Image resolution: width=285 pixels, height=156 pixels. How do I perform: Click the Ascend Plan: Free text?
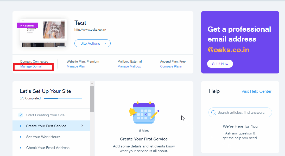(x=173, y=62)
